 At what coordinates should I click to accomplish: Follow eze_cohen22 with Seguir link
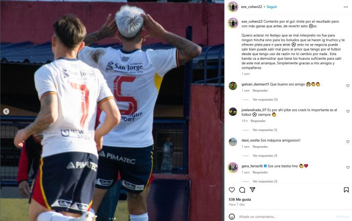click(x=272, y=7)
